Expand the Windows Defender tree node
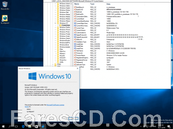Viewport: 173px width, 129px height. point(55,6)
